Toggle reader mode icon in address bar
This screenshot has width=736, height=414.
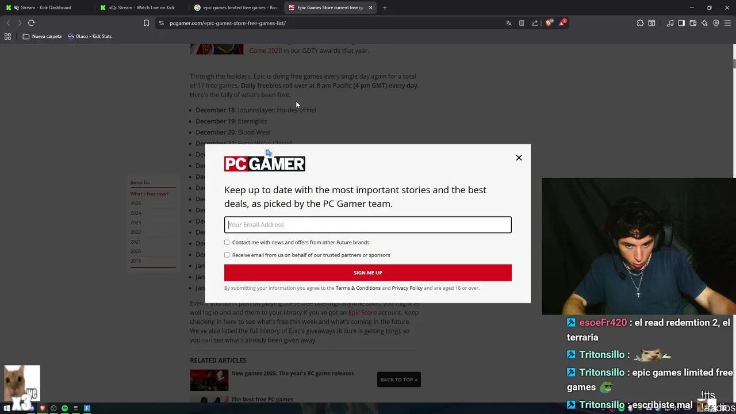pos(522,23)
